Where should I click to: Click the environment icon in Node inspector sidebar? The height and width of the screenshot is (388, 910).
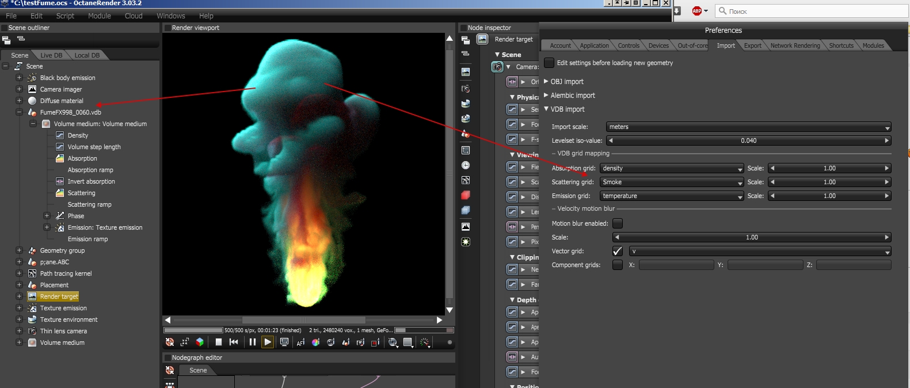coord(466,104)
